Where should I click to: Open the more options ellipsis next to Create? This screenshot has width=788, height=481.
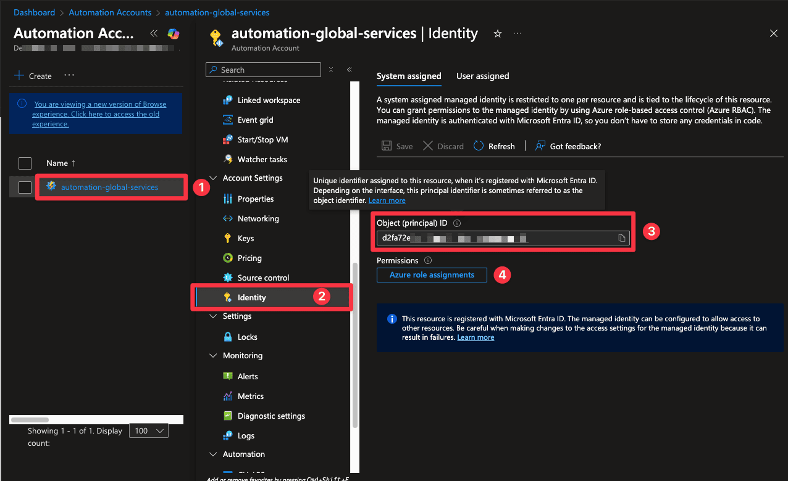point(69,75)
